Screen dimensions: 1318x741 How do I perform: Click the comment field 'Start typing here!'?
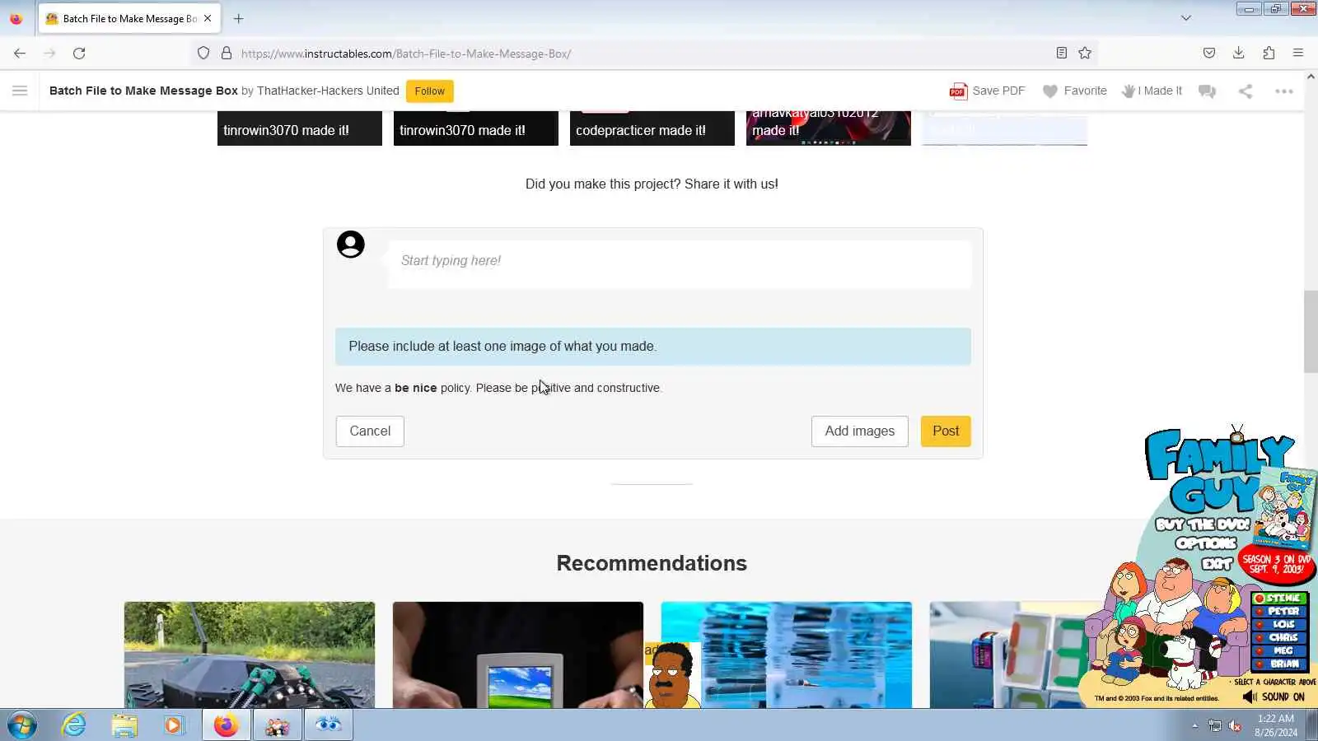click(x=680, y=264)
